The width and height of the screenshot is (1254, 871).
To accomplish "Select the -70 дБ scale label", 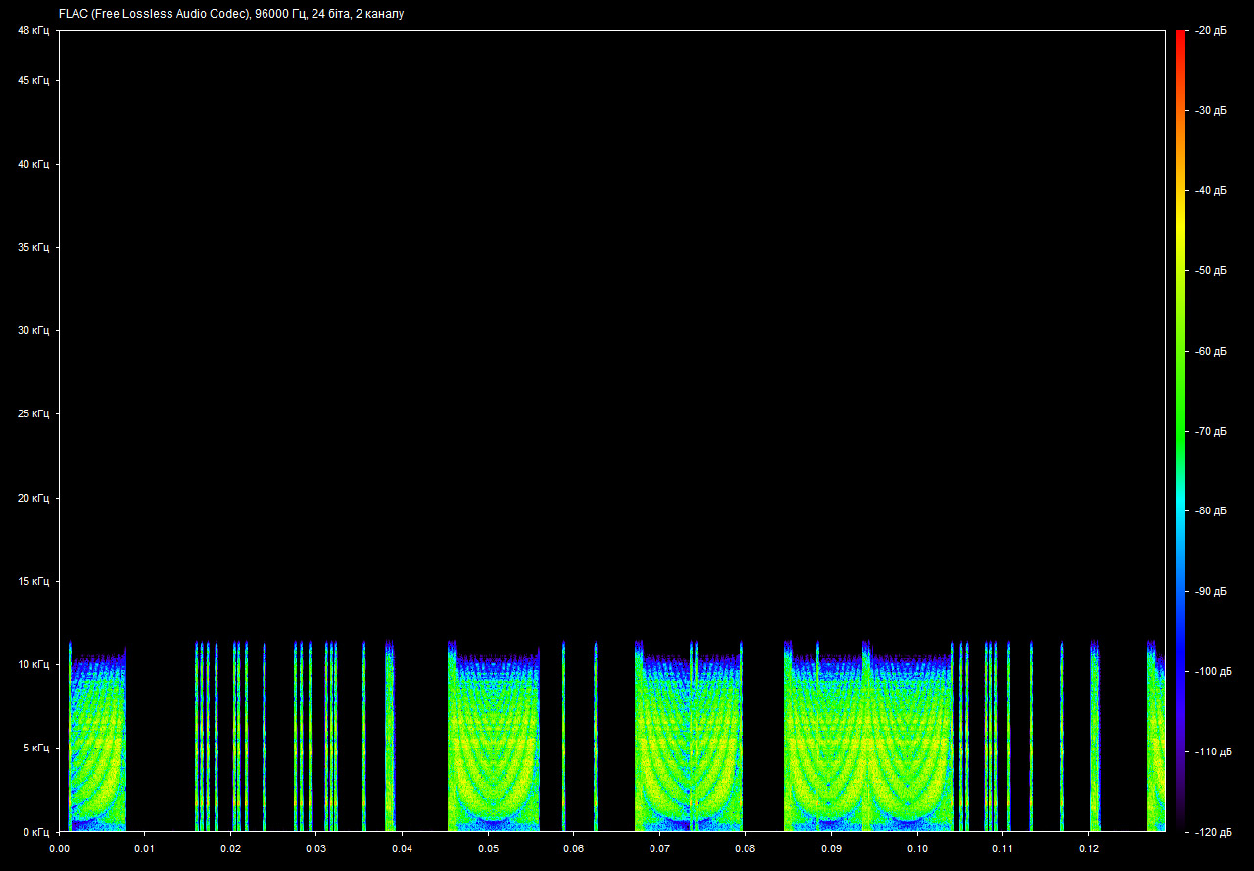I will (x=1211, y=431).
